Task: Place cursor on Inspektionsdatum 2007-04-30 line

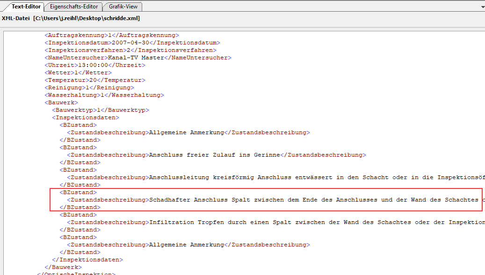Action: (x=133, y=43)
